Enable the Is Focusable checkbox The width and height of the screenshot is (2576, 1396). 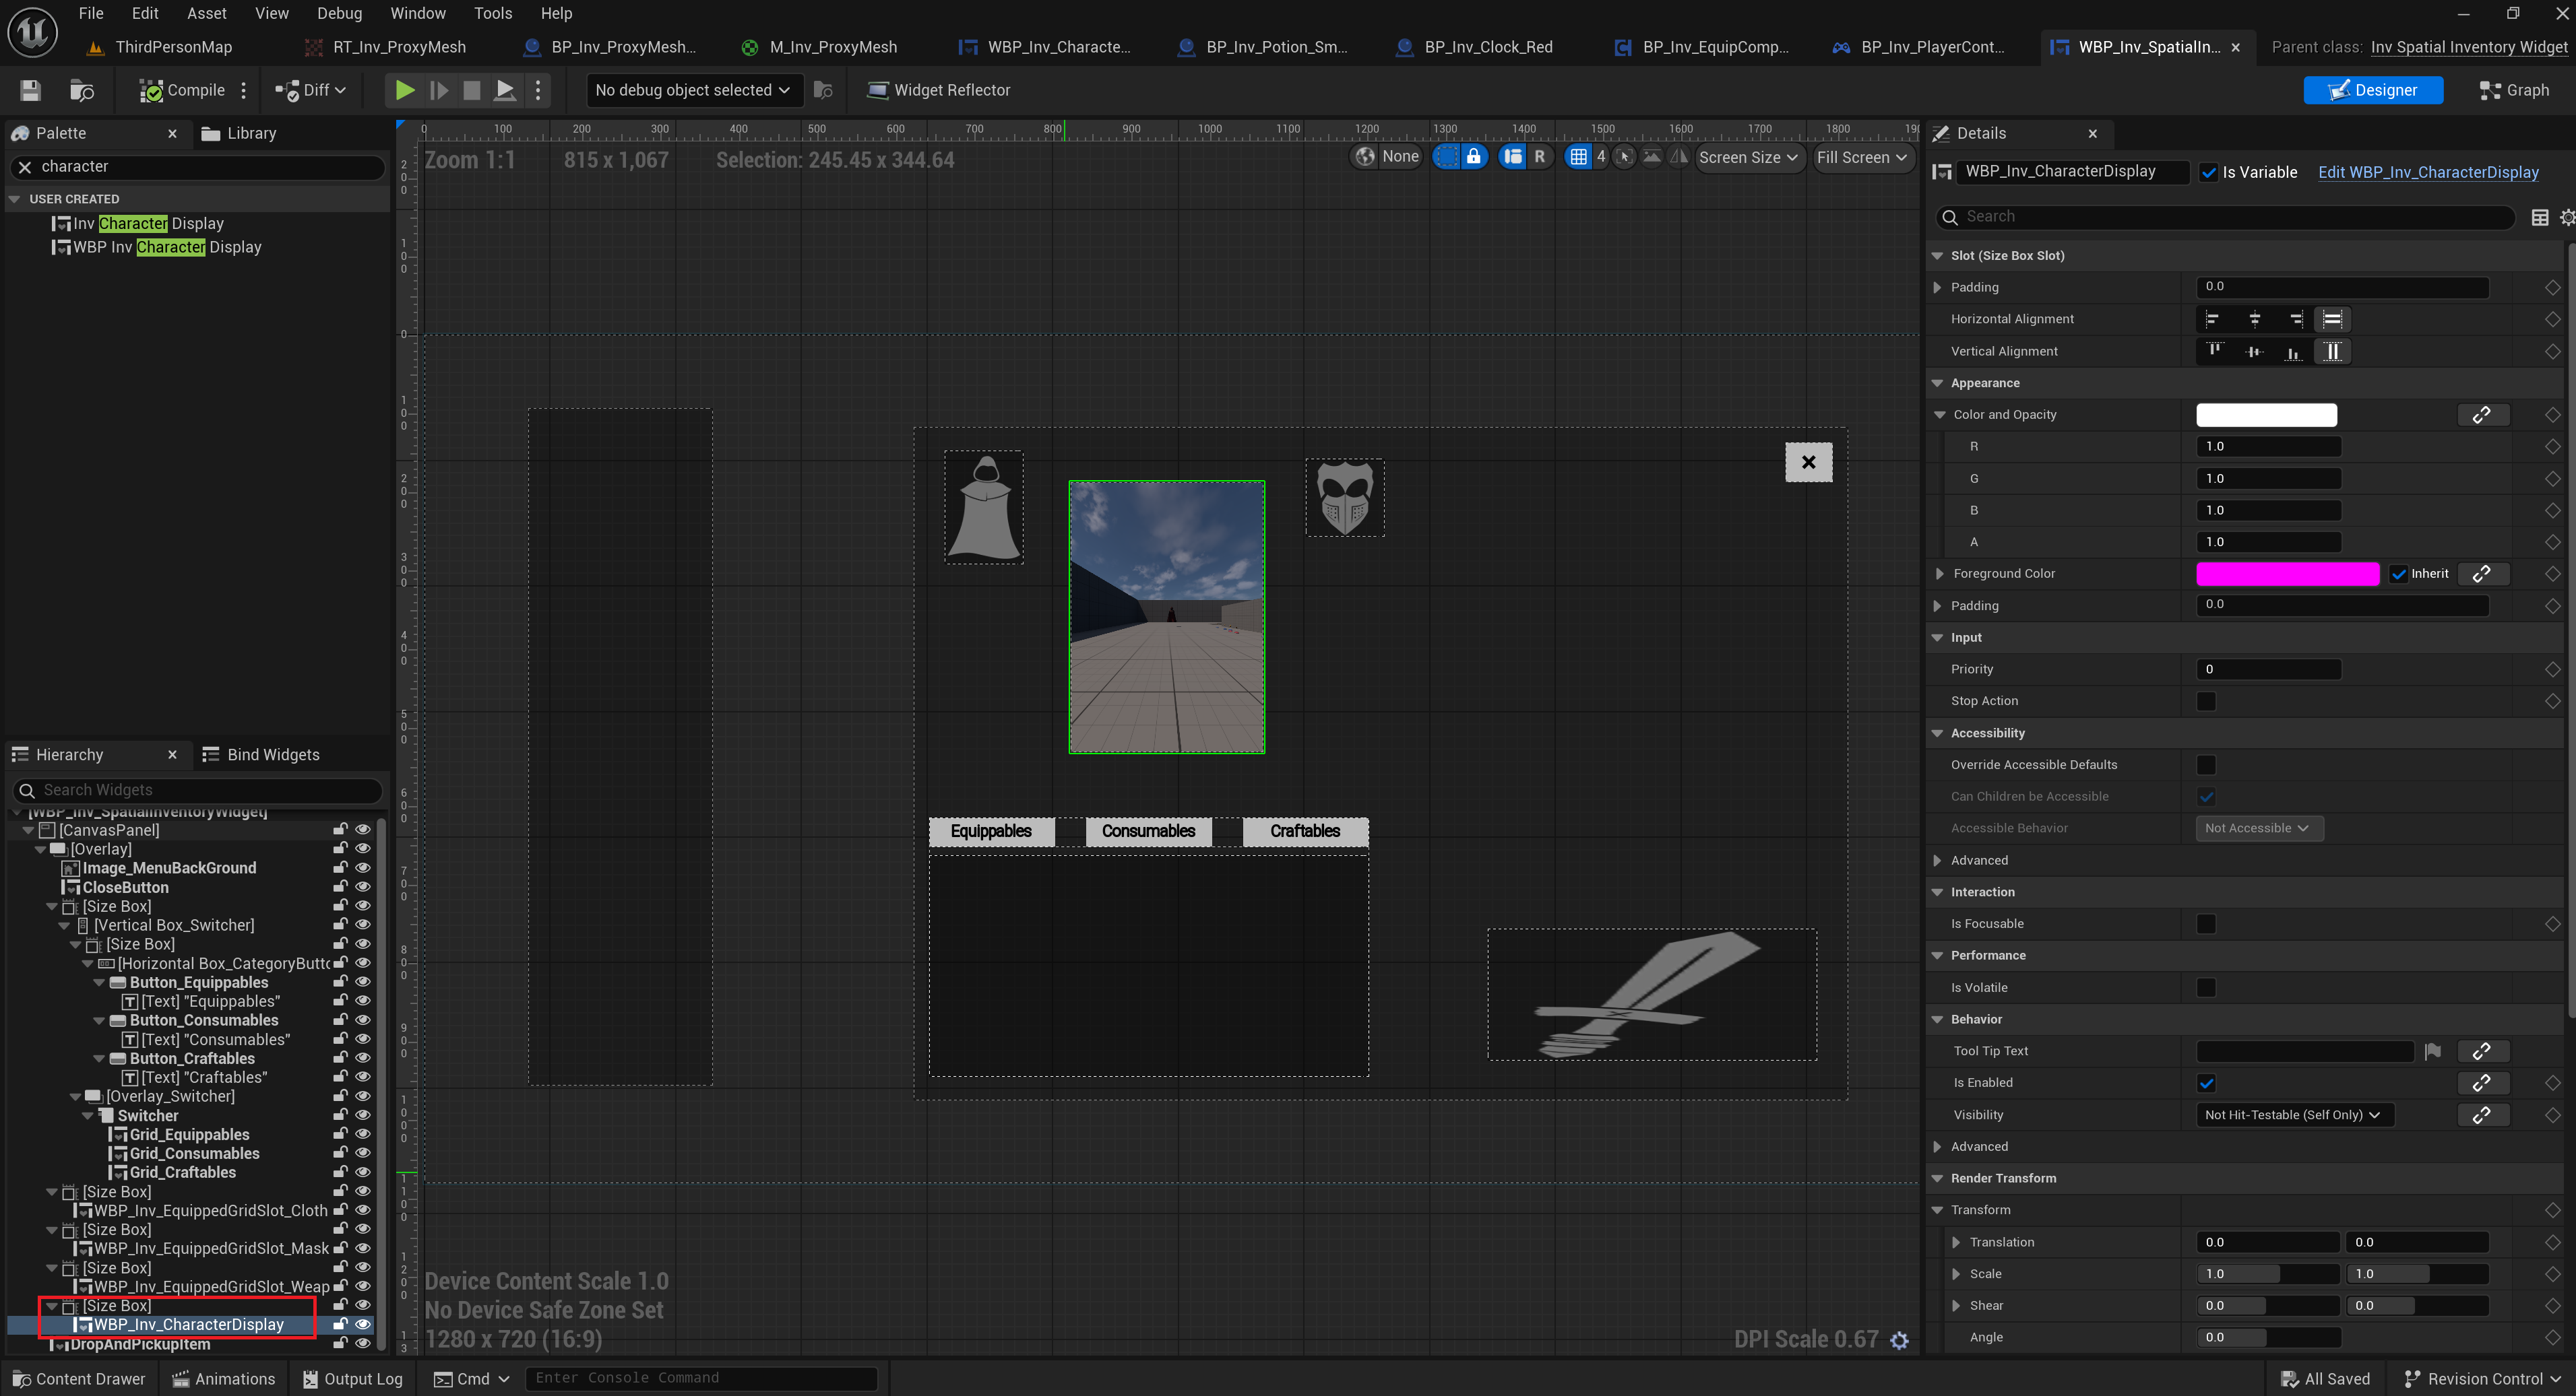point(2205,925)
